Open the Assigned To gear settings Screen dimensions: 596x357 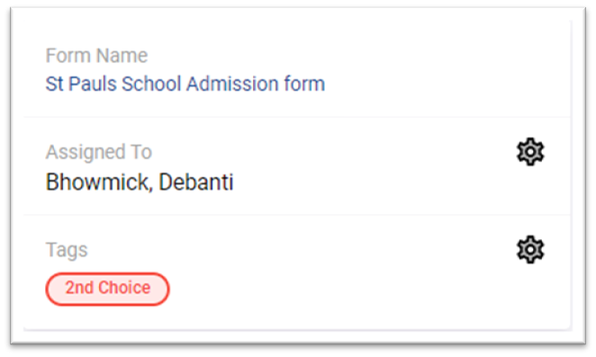coord(530,152)
